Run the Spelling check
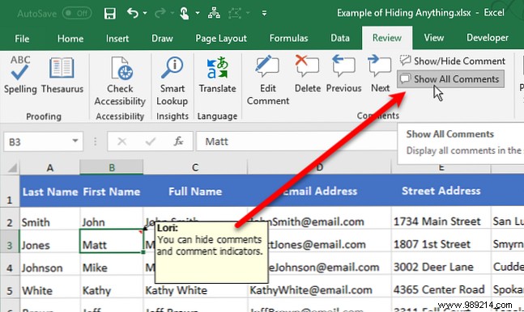The height and width of the screenshot is (312, 524). tap(20, 75)
